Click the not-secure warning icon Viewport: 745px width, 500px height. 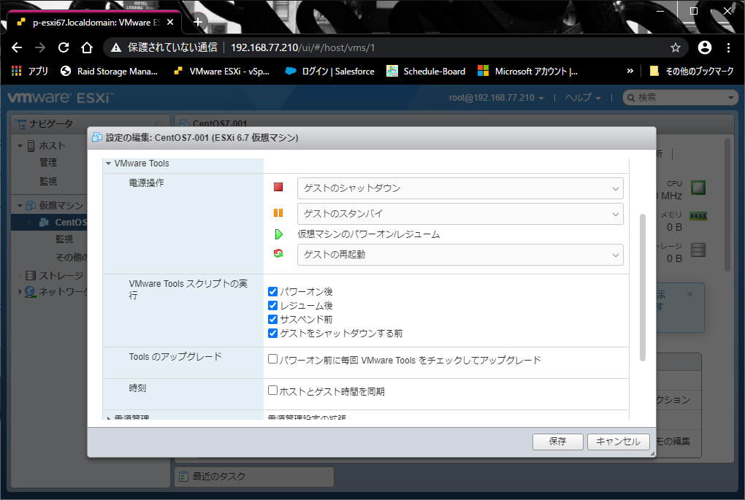[x=116, y=47]
